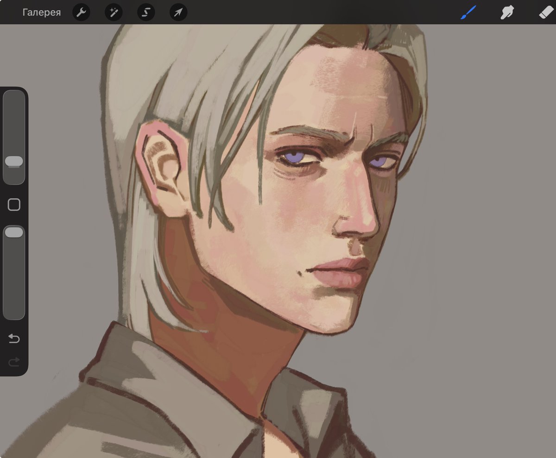Screen dimensions: 556x458
Task: Activate the Selection S-shaped tool
Action: pyautogui.click(x=146, y=13)
